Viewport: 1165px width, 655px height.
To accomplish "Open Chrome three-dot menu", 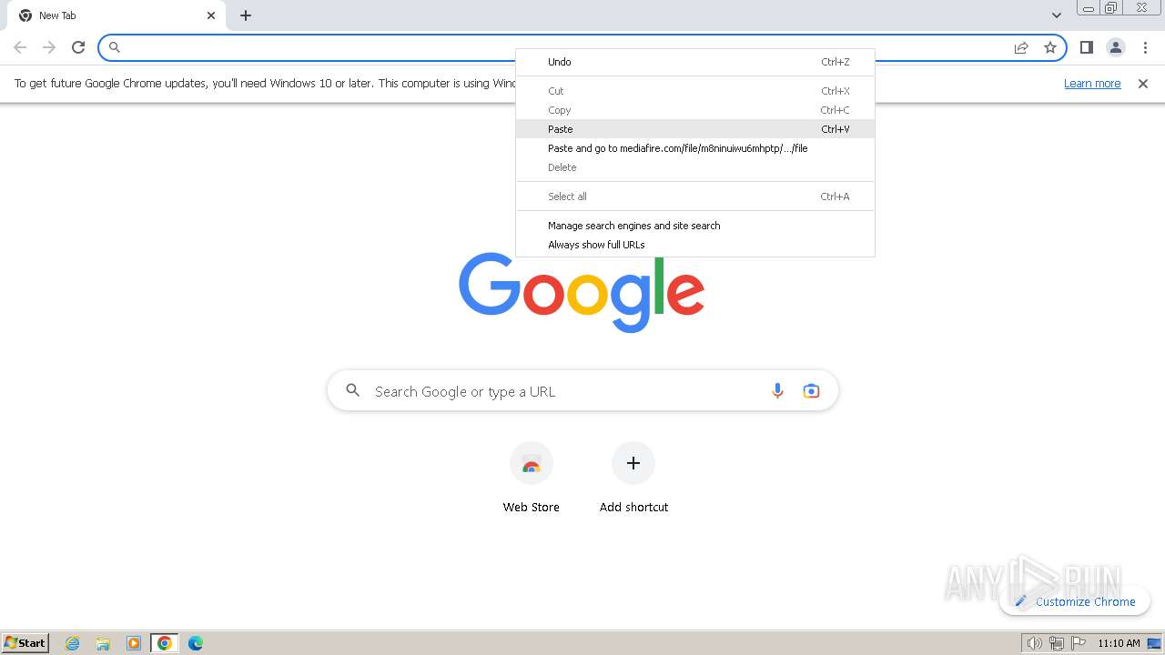I will (1145, 47).
